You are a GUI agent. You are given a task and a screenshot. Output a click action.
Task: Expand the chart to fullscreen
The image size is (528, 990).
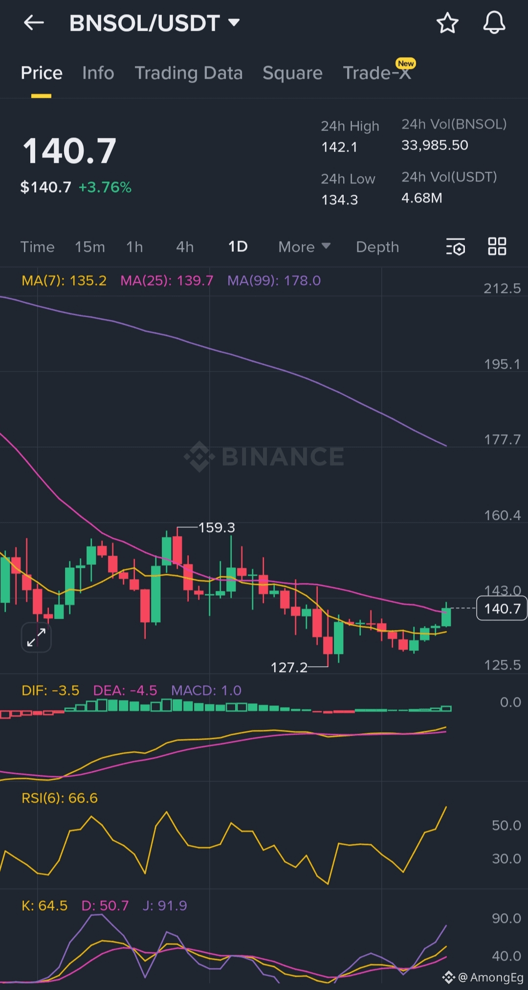(x=36, y=637)
